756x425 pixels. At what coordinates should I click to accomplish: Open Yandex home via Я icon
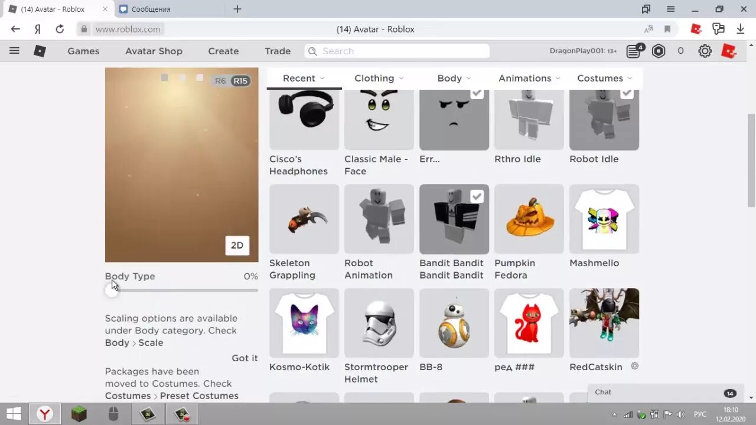38,29
